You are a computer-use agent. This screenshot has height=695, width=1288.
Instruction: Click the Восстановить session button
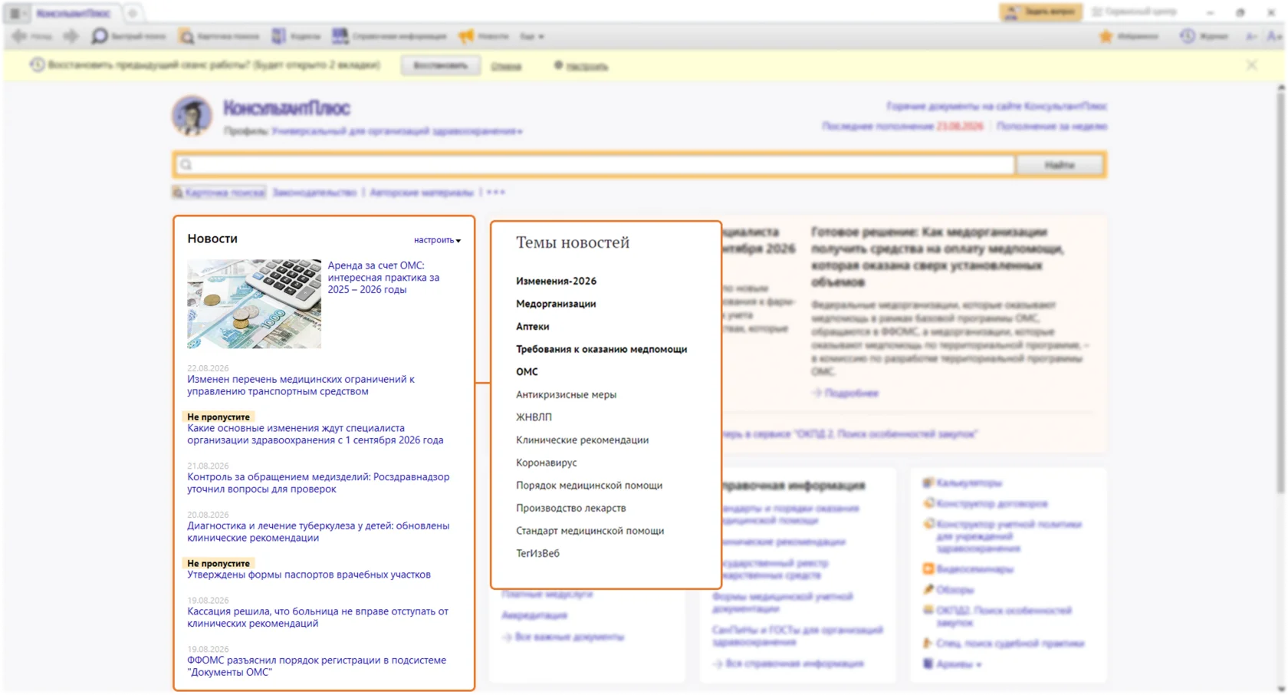(x=441, y=65)
